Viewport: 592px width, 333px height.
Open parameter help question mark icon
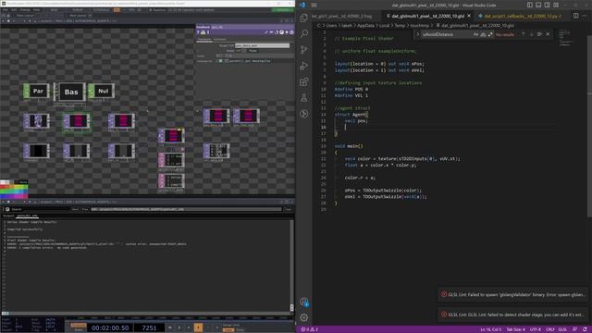click(x=198, y=32)
